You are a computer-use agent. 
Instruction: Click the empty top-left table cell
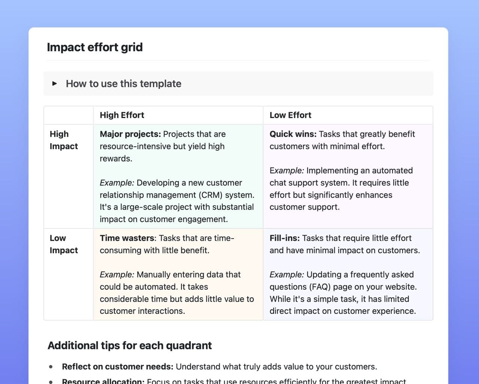coord(68,115)
